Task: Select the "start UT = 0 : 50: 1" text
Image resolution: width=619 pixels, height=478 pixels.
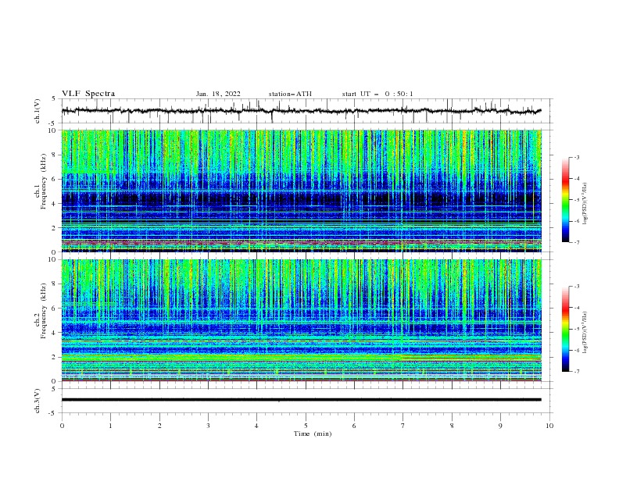Action: [x=377, y=94]
